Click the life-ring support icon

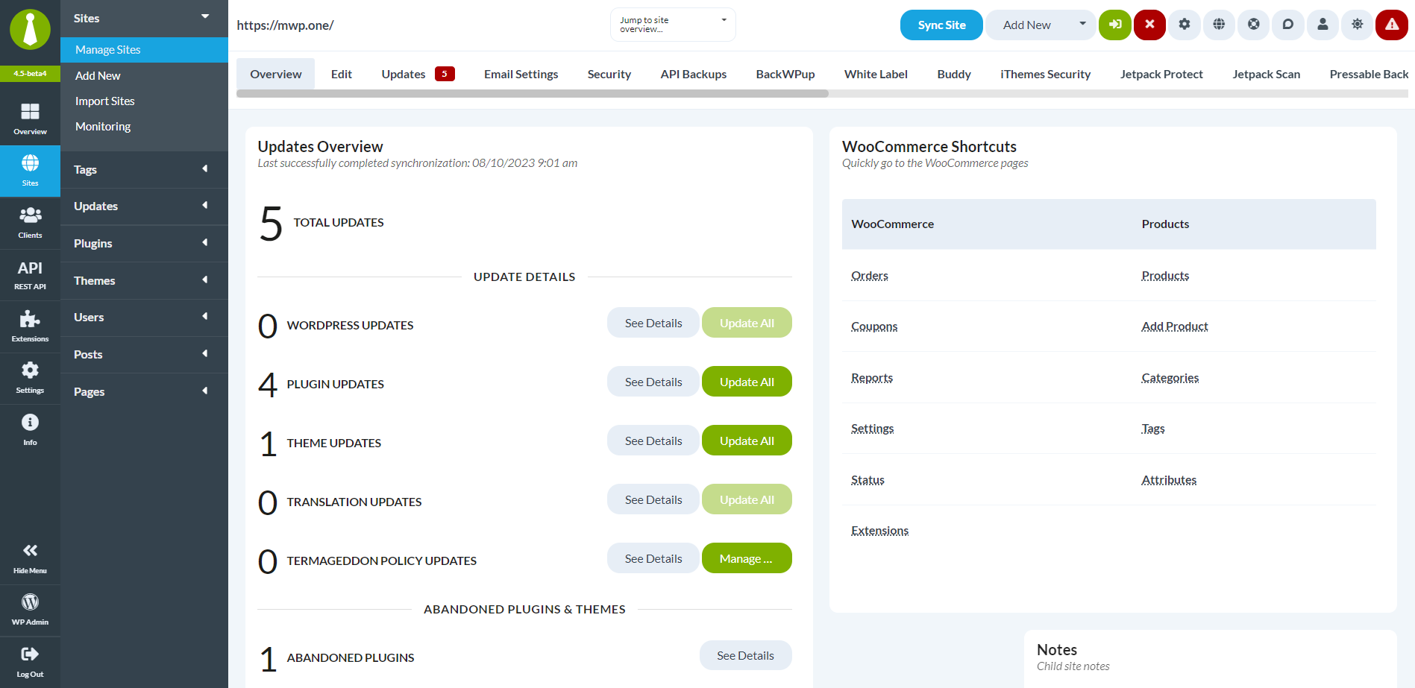pyautogui.click(x=1254, y=25)
